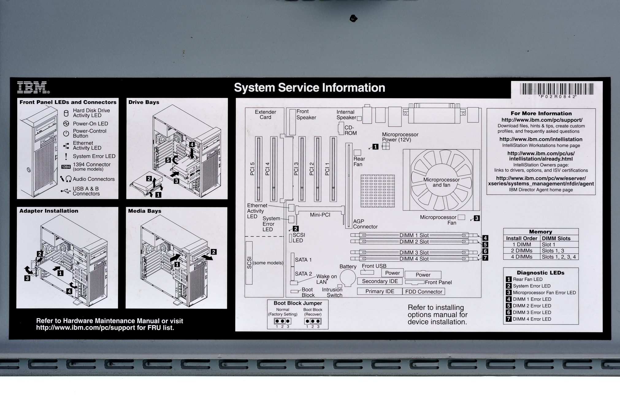Click the Boot Block Recover jumper diagram

pyautogui.click(x=313, y=321)
